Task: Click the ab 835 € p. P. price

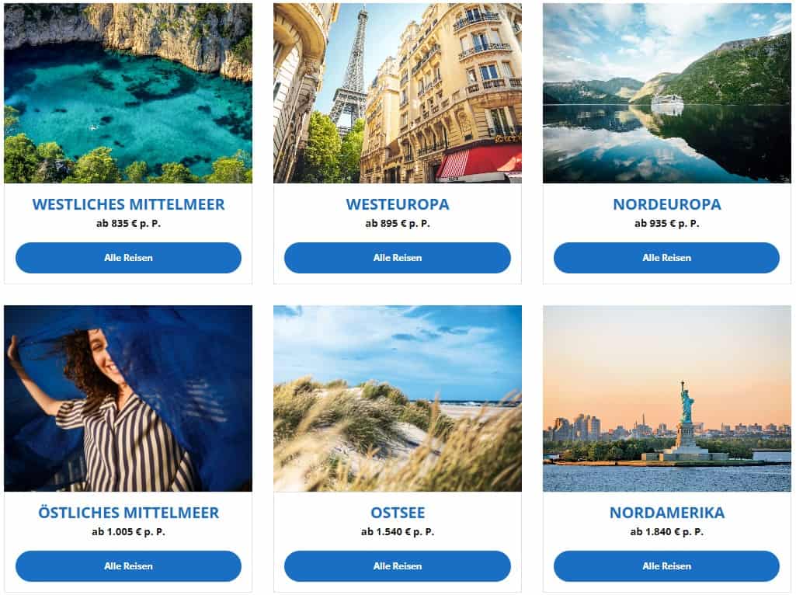Action: pyautogui.click(x=128, y=224)
